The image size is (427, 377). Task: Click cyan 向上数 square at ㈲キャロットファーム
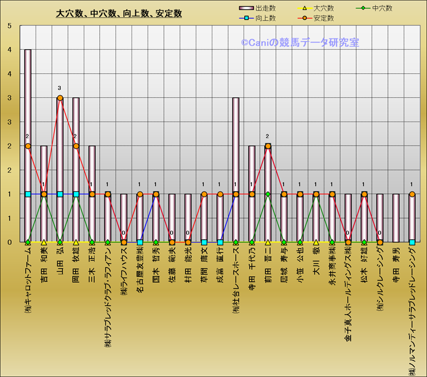(x=28, y=194)
